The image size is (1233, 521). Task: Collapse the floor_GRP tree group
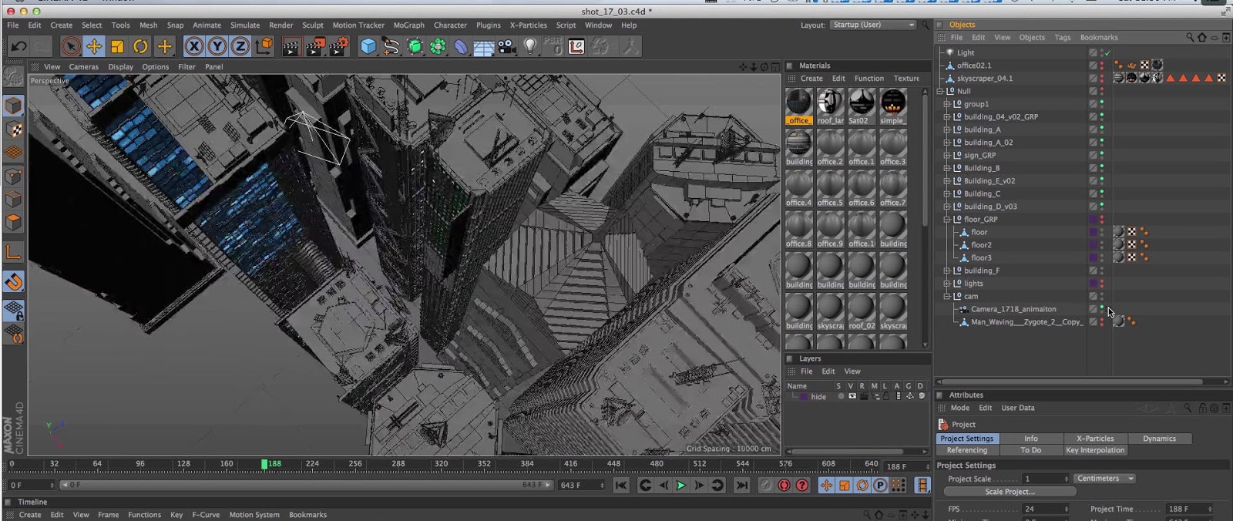click(947, 220)
